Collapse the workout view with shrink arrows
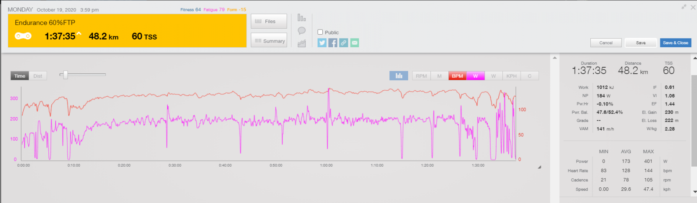Image resolution: width=697 pixels, height=203 pixels. (684, 7)
